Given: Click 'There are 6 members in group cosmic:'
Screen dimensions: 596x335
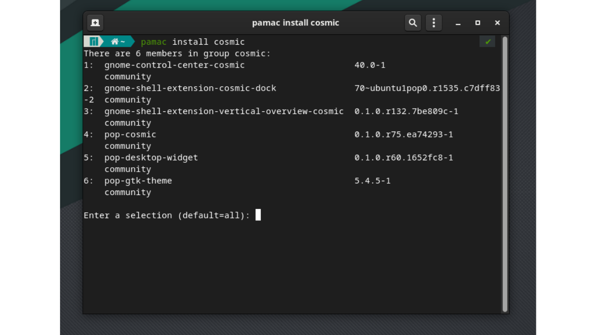Looking at the screenshot, I should click(x=177, y=54).
